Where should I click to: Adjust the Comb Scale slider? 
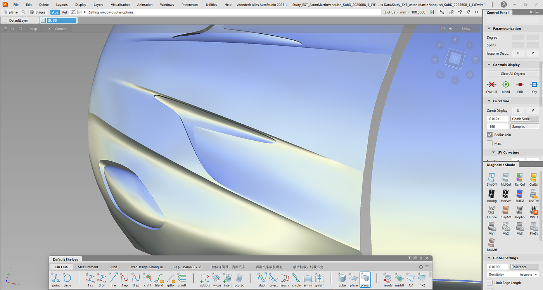[524, 119]
